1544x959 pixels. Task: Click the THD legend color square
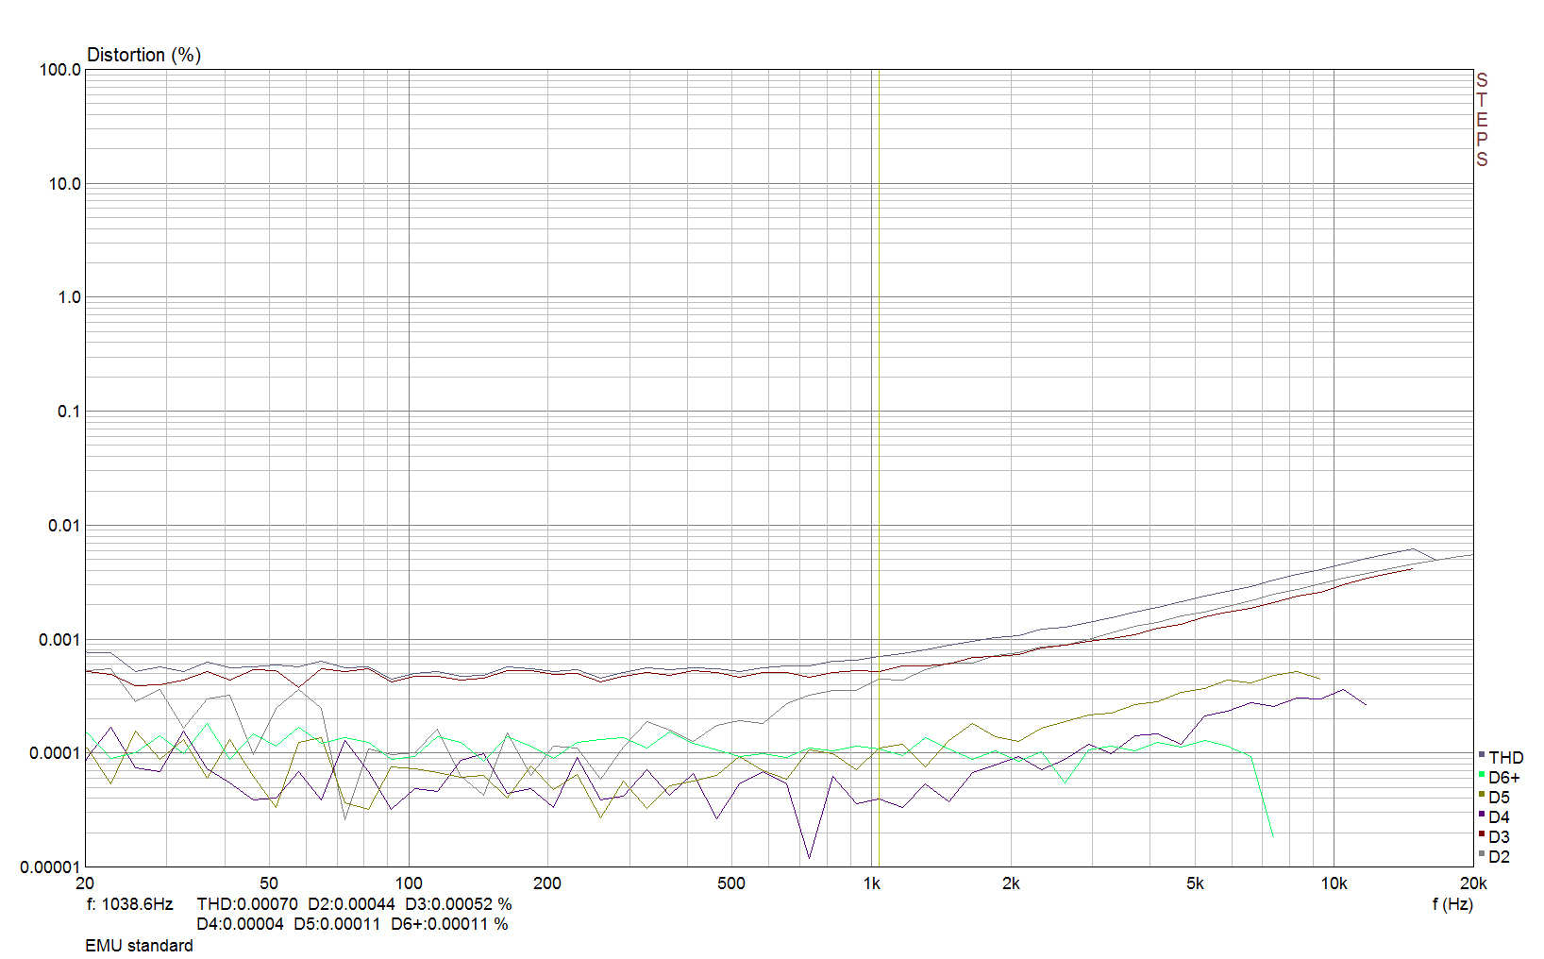[1482, 755]
